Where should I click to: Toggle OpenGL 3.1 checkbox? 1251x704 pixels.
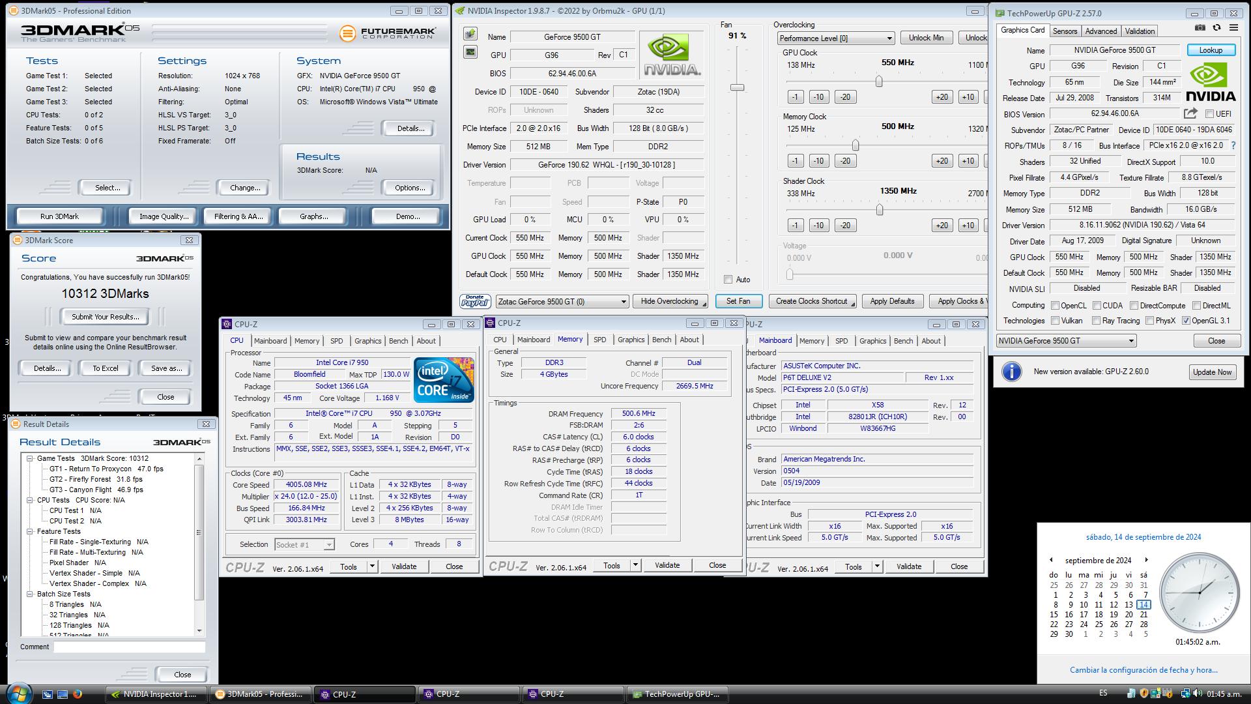1186,321
